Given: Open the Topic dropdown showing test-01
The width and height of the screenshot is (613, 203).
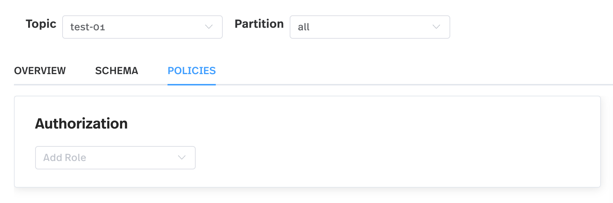Looking at the screenshot, I should [x=142, y=27].
